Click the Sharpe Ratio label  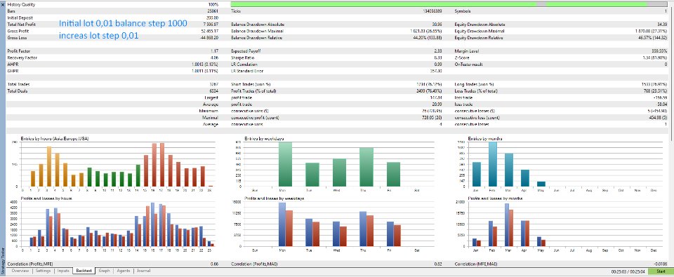[x=243, y=58]
